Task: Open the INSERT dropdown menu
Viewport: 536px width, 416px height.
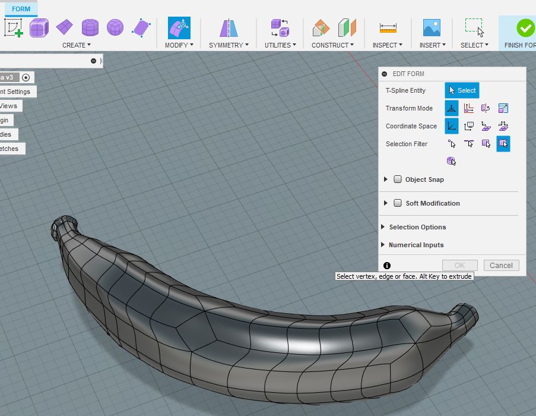Action: click(433, 45)
